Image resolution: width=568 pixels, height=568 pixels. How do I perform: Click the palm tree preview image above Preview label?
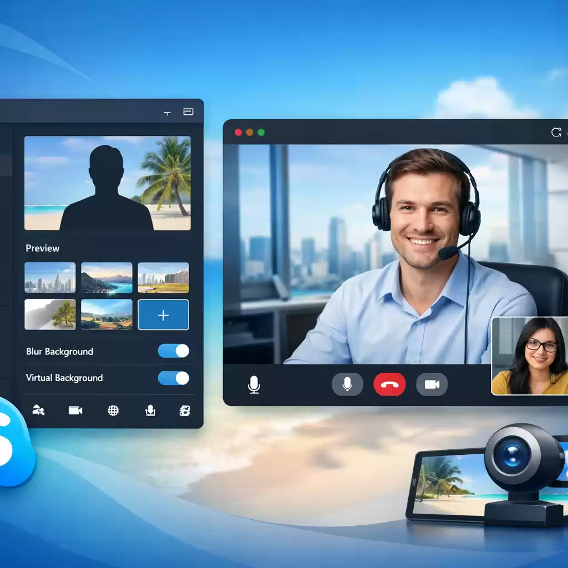tap(107, 183)
